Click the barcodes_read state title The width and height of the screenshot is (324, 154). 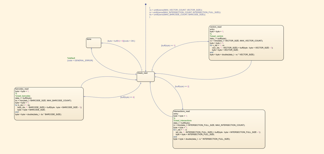[x=22, y=89]
